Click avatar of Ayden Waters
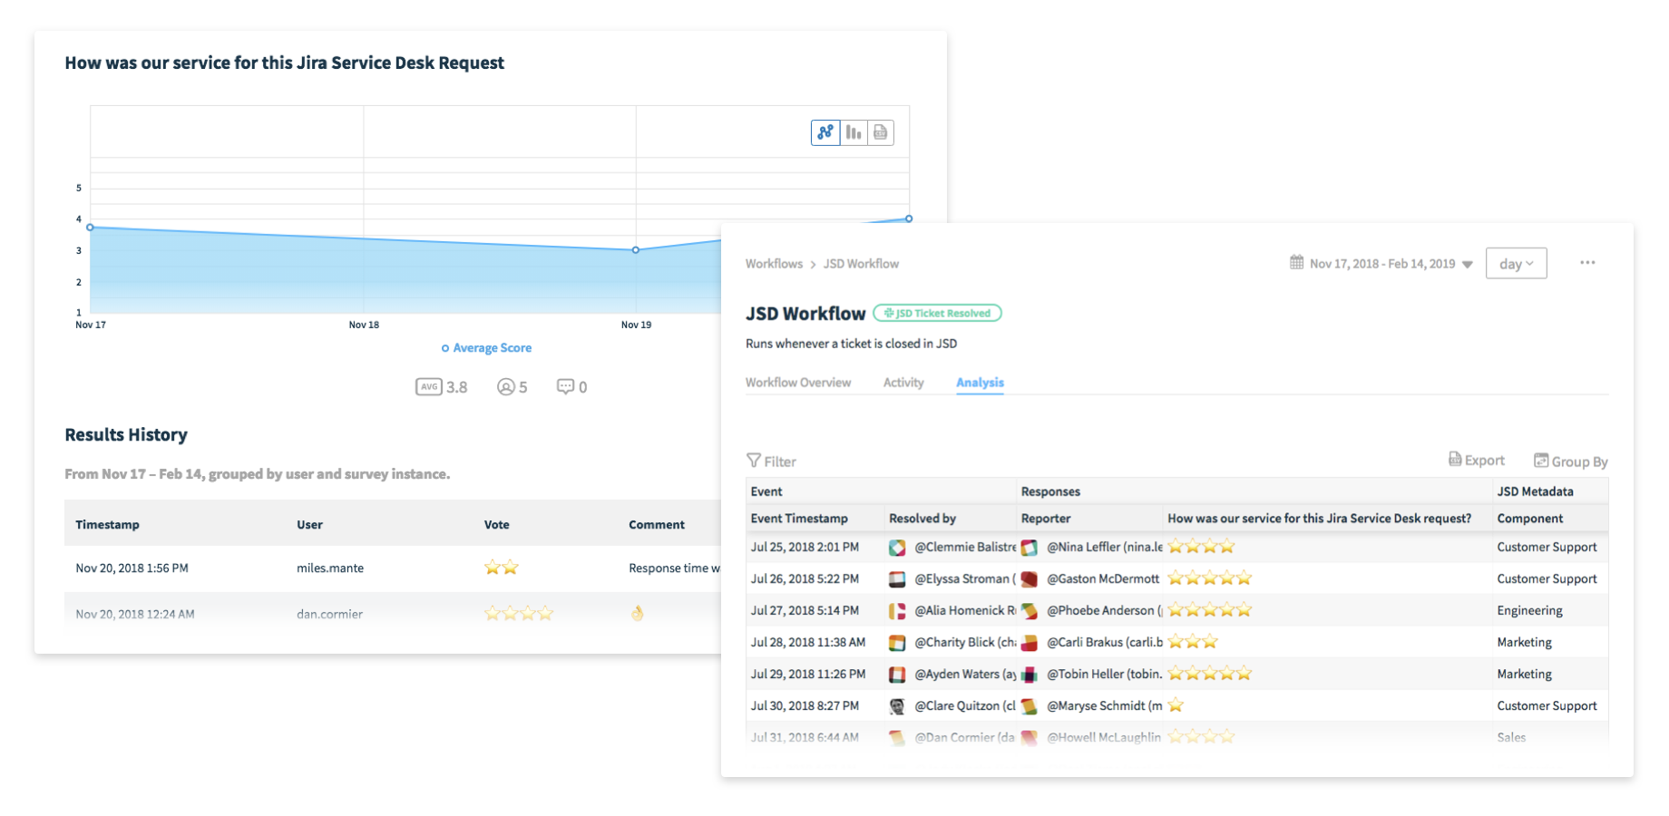Image resolution: width=1669 pixels, height=816 pixels. [x=897, y=675]
